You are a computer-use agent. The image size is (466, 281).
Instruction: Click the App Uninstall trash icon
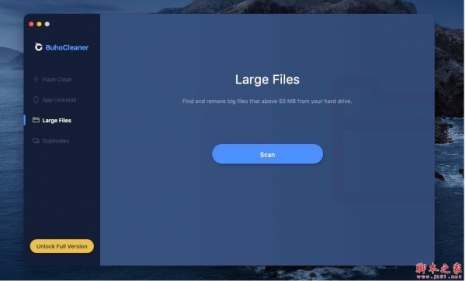pos(36,100)
